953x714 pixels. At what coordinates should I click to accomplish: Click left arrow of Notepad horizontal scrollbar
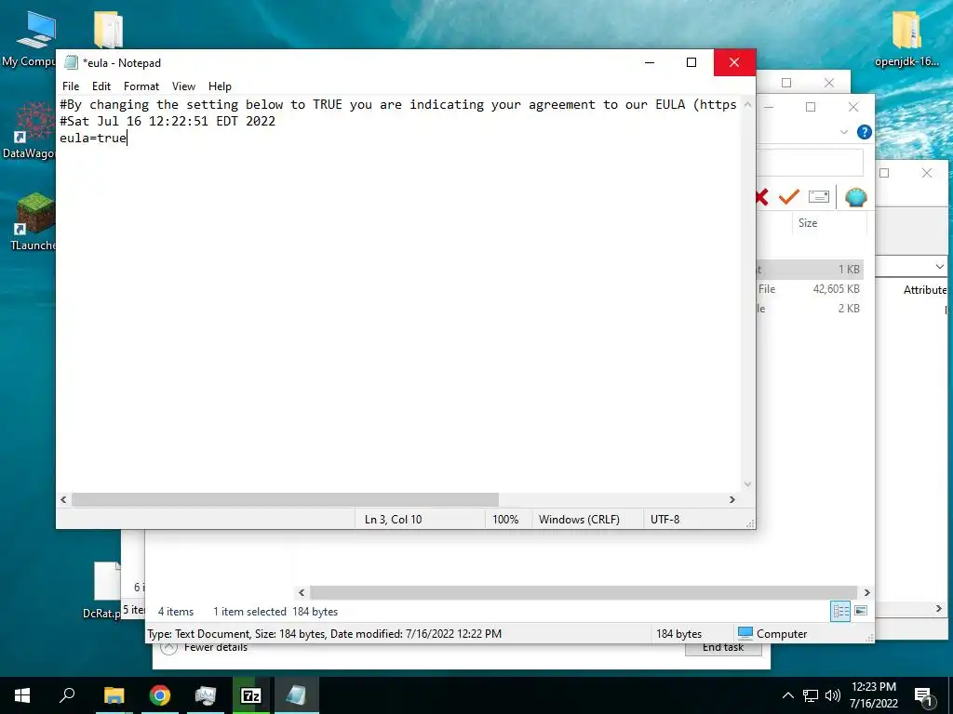pyautogui.click(x=63, y=499)
